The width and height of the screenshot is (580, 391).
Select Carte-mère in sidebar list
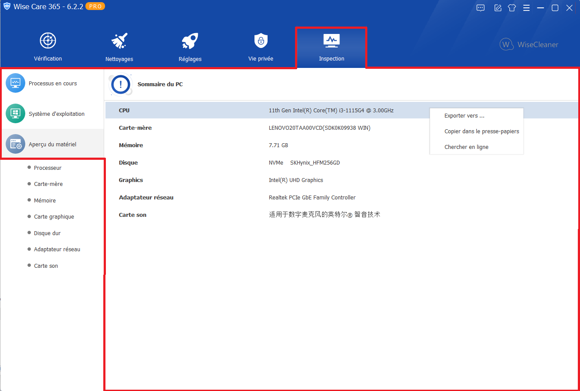point(48,184)
